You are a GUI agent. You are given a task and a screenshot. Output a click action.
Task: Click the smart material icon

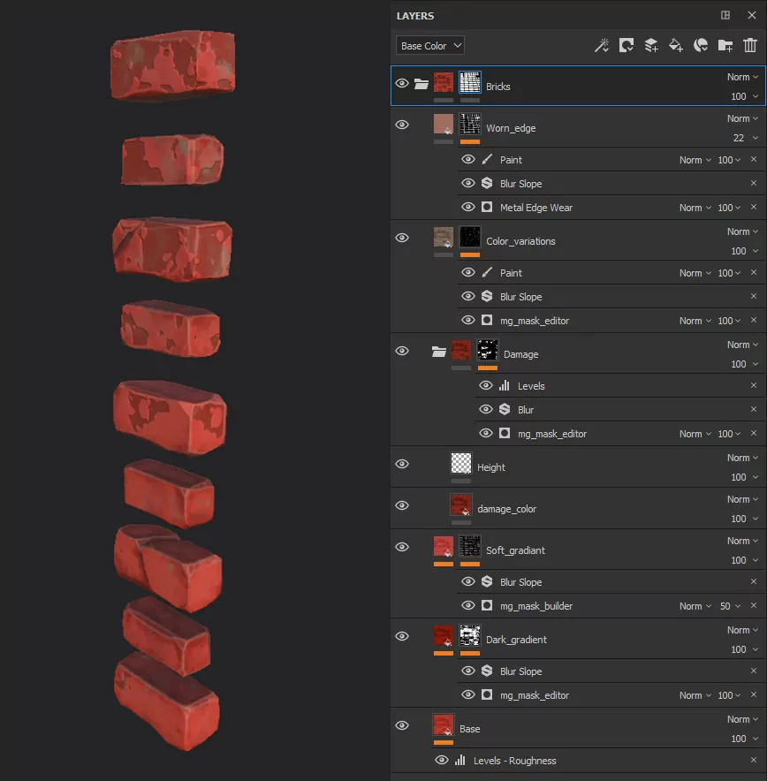(701, 45)
